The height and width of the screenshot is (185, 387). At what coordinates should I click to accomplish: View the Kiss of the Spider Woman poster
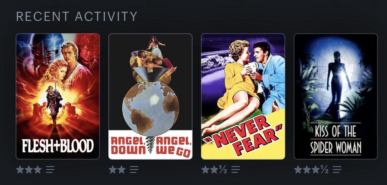pyautogui.click(x=336, y=97)
